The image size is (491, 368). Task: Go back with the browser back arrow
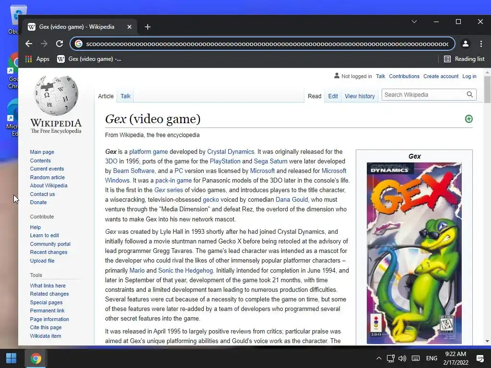(x=29, y=44)
